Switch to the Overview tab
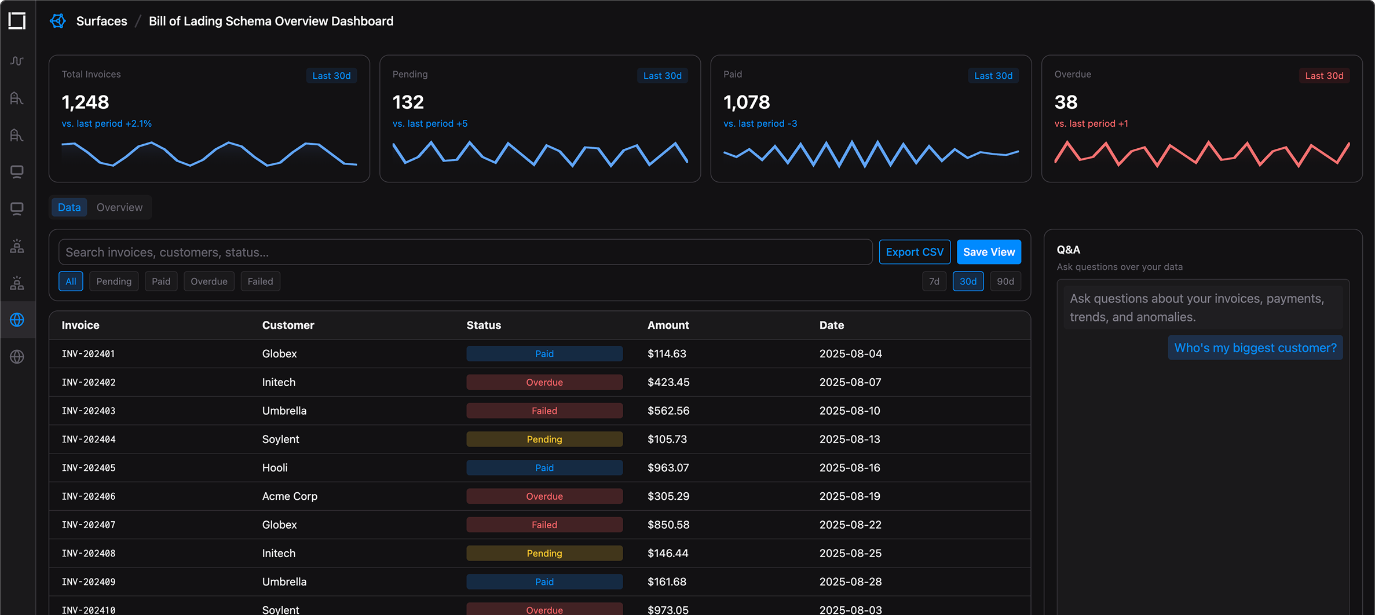Screen dimensions: 1375x615 click(119, 207)
